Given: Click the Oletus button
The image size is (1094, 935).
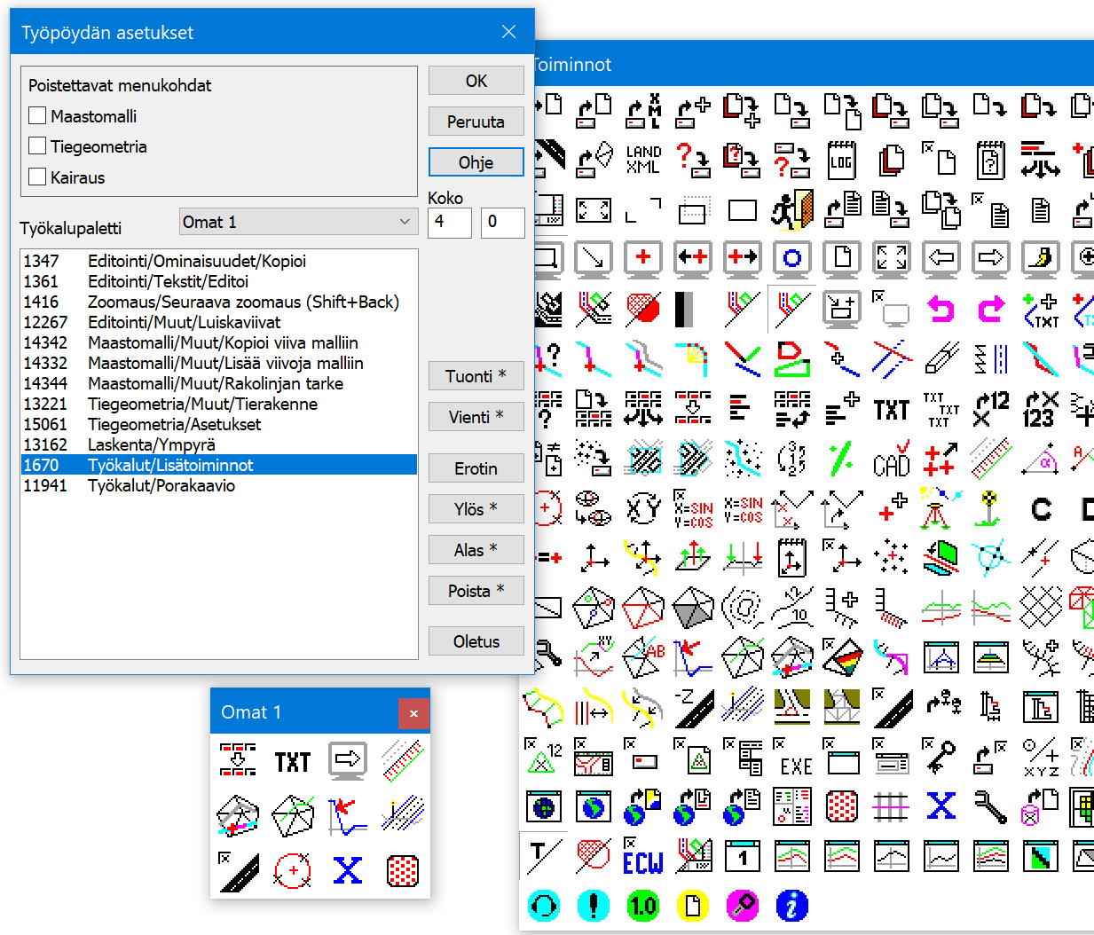Looking at the screenshot, I should click(476, 641).
